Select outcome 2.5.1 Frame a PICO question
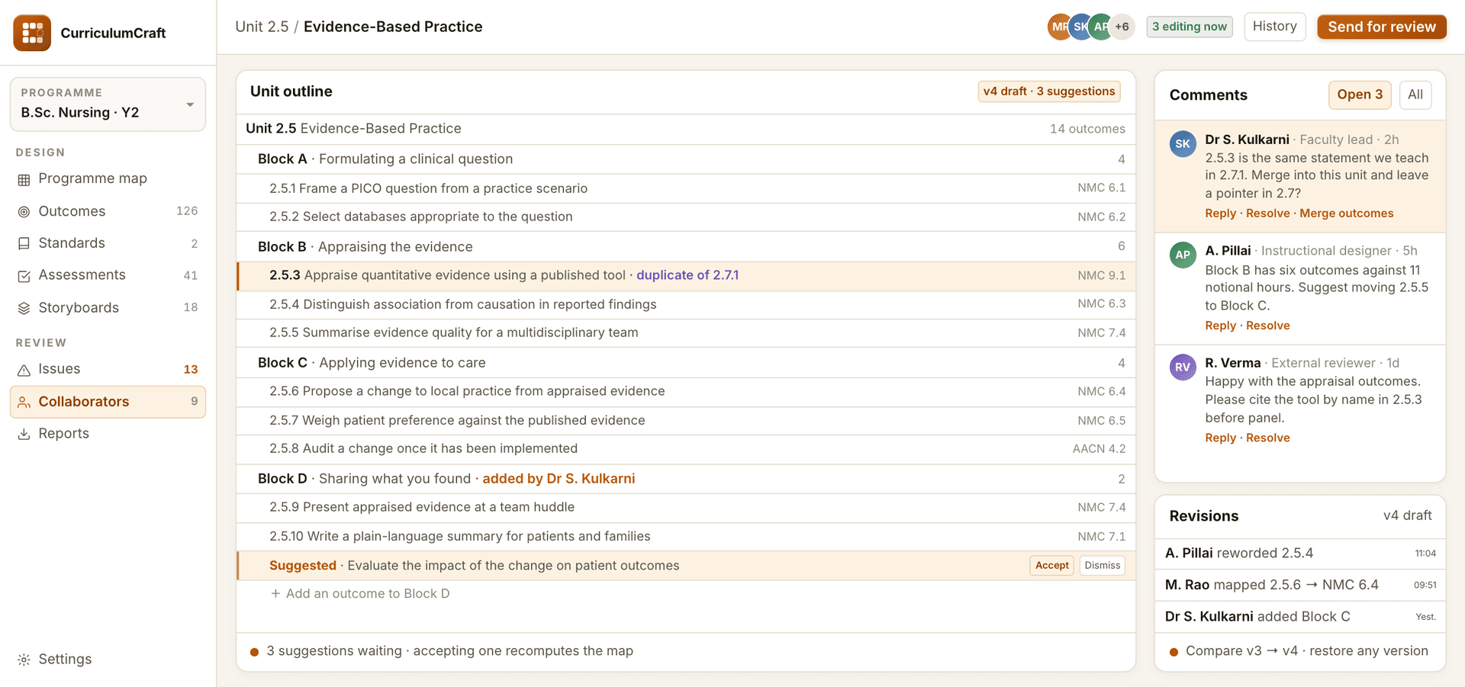This screenshot has height=687, width=1465. [x=686, y=188]
